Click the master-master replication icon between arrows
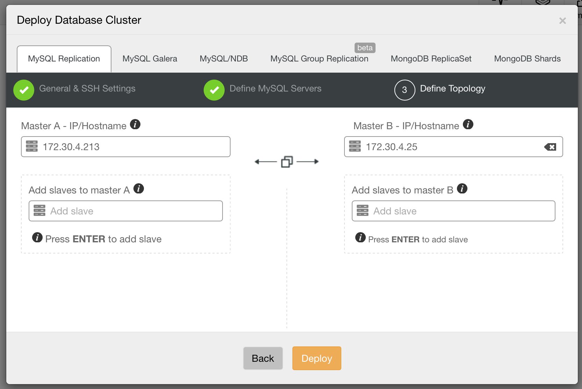Image resolution: width=582 pixels, height=389 pixels. pyautogui.click(x=287, y=162)
